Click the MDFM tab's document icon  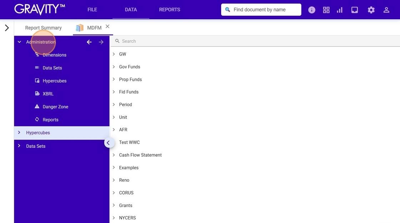(x=80, y=28)
